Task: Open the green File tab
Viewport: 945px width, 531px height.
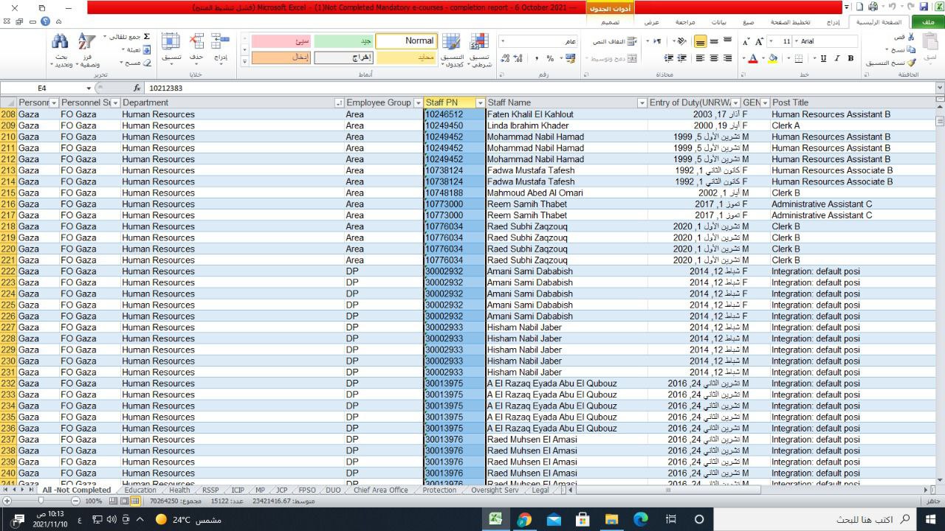Action: [928, 22]
